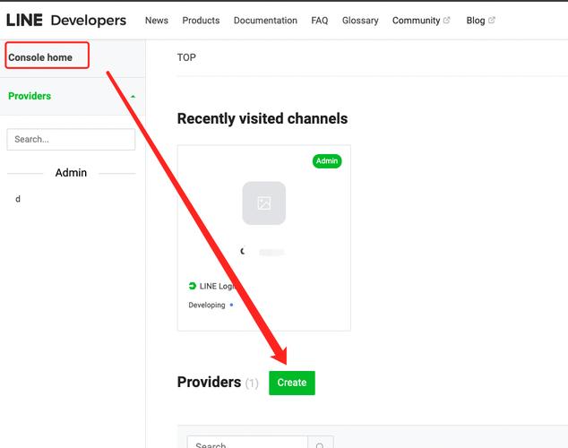
Task: Open the Blog external link
Action: coord(480,21)
